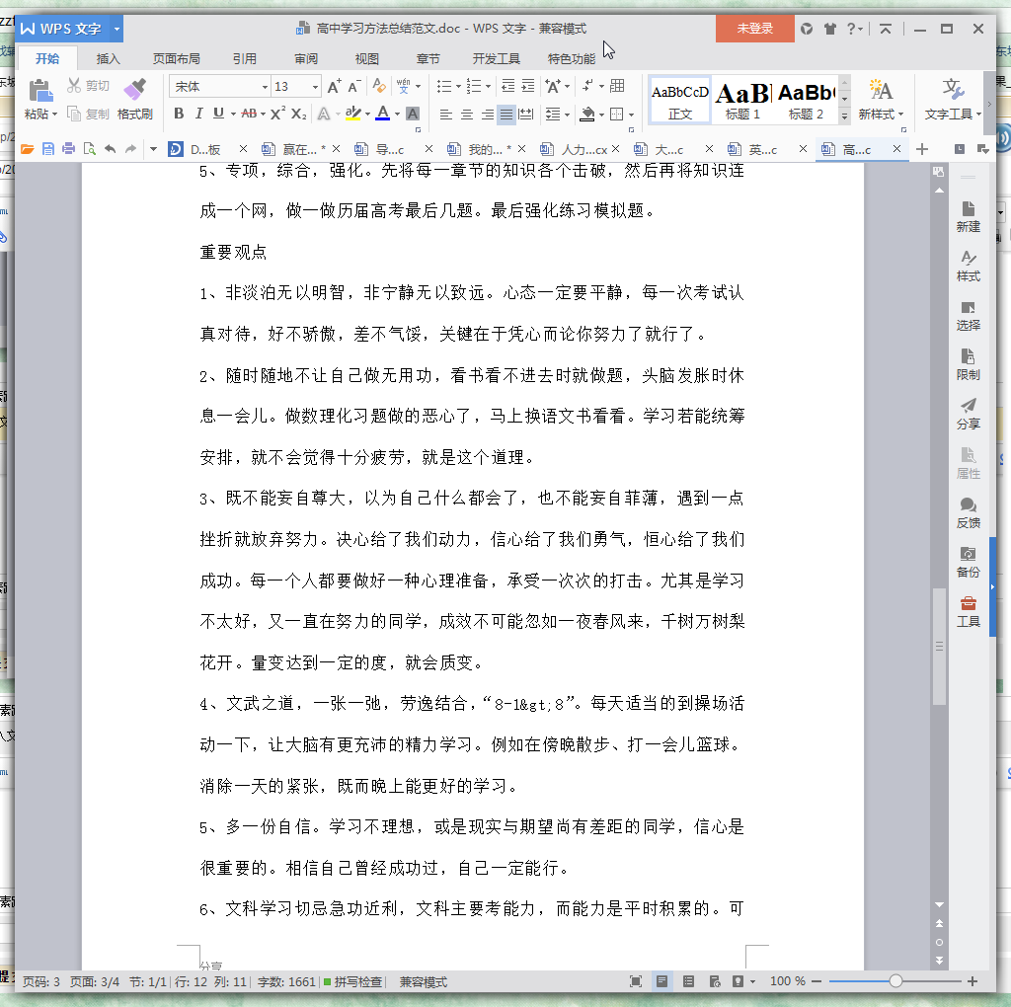Apply superscript X² formatting
1011x1007 pixels.
coord(277,114)
